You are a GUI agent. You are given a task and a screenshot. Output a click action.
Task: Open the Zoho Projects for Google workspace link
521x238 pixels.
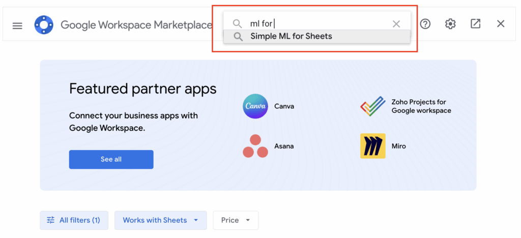point(421,106)
